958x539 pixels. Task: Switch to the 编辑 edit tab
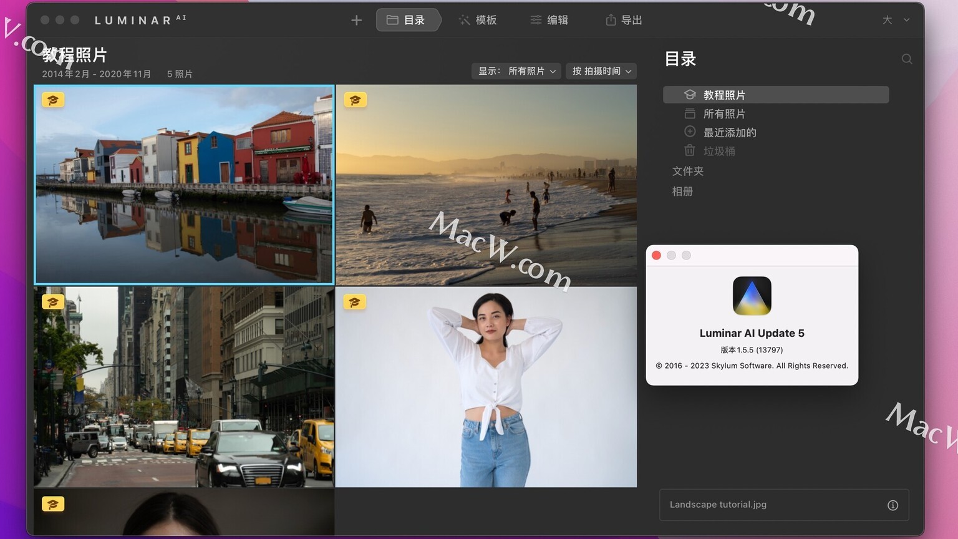pyautogui.click(x=549, y=20)
